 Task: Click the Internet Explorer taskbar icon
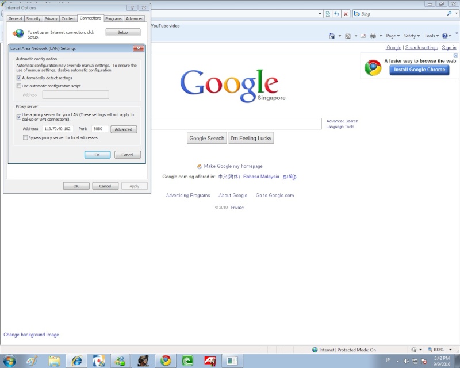[x=77, y=361]
